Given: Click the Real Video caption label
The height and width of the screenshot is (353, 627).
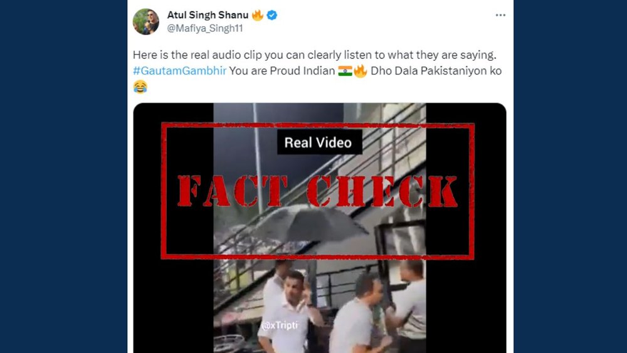Looking at the screenshot, I should [319, 143].
